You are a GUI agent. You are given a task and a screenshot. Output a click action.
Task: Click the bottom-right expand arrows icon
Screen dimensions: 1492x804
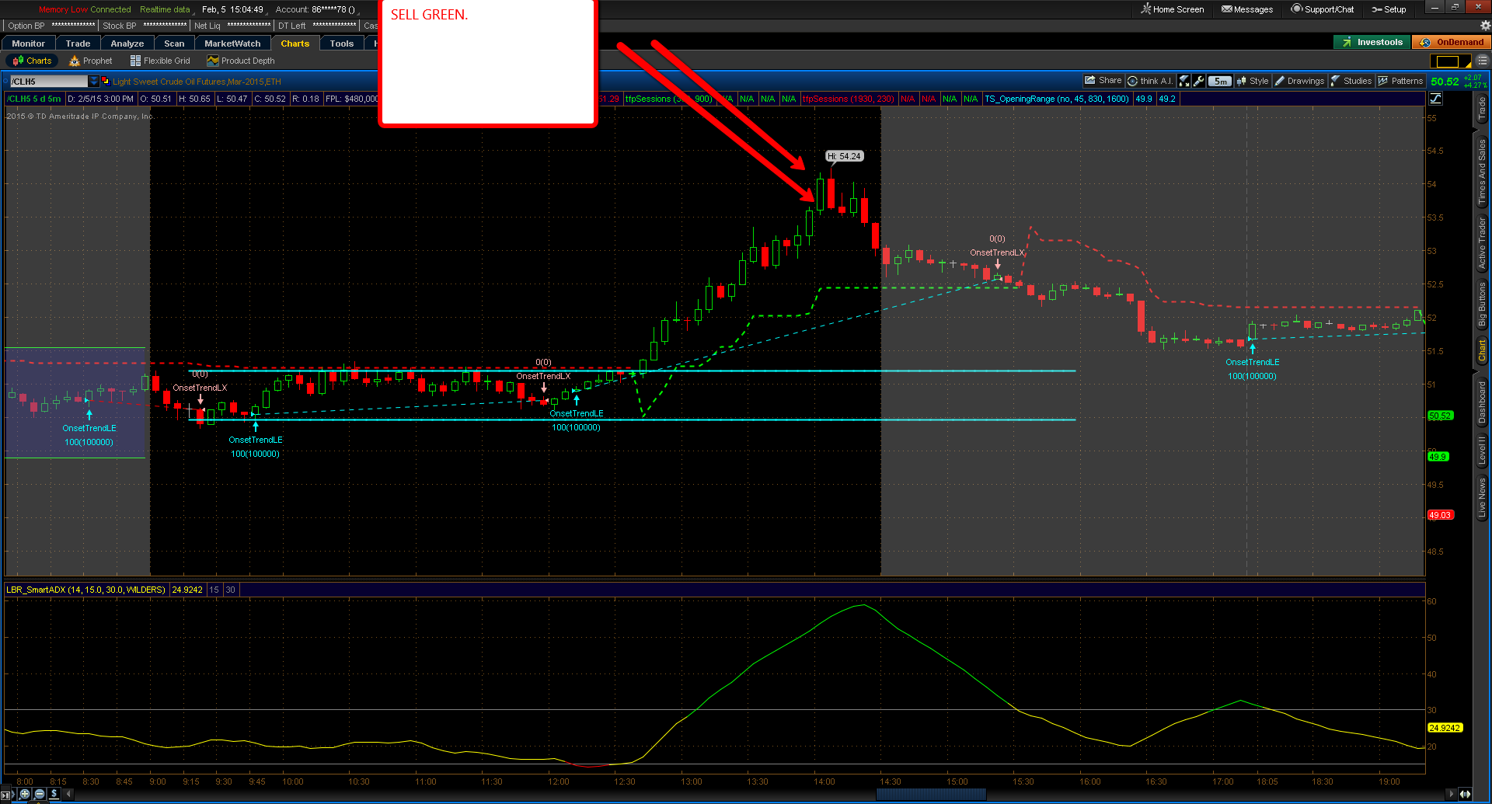(x=1465, y=794)
